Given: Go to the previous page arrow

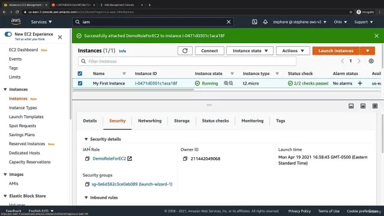Looking at the screenshot, I should click(x=343, y=61).
